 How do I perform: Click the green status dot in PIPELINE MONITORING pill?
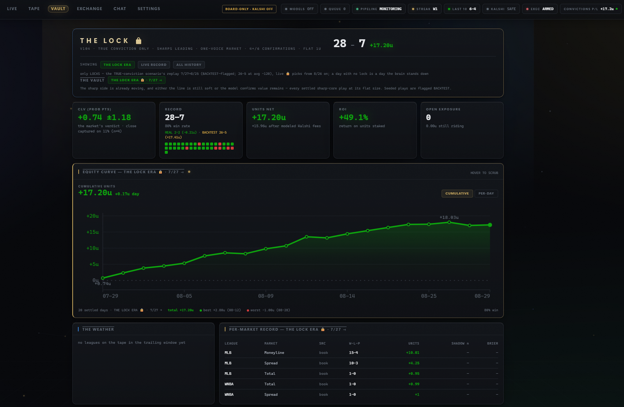[x=357, y=9]
